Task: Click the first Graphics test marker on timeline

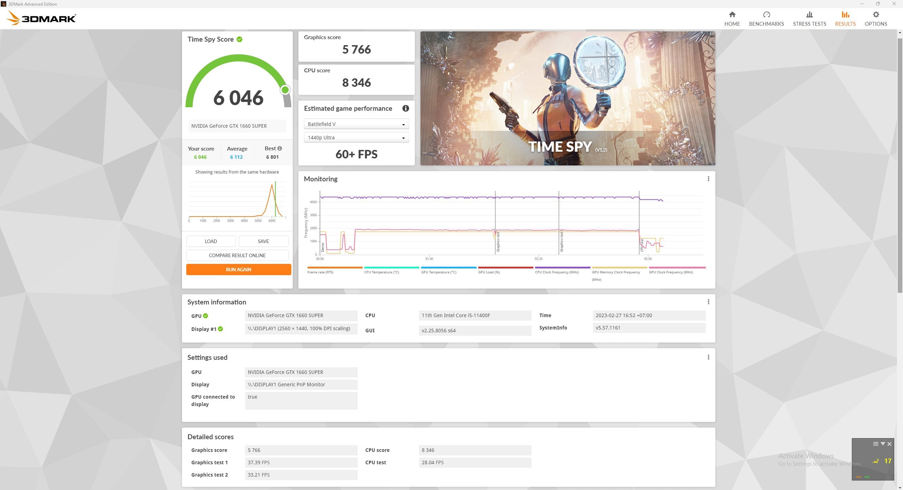Action: [498, 242]
